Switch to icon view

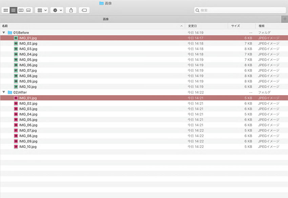(6, 10)
